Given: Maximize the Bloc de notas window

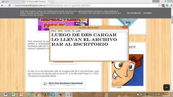Looking at the screenshot, I should tap(121, 27).
